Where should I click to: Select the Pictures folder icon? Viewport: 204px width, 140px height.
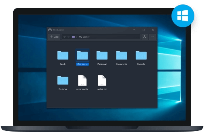63,80
